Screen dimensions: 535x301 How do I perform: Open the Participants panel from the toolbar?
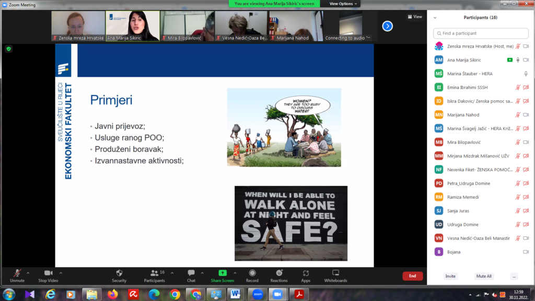(x=154, y=276)
